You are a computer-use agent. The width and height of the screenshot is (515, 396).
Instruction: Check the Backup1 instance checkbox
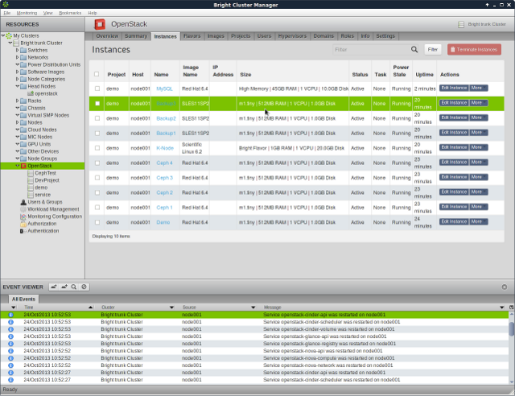[x=97, y=133]
